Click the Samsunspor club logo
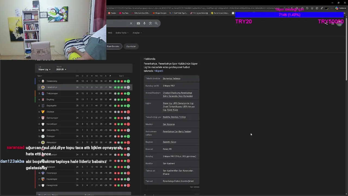 (43, 118)
